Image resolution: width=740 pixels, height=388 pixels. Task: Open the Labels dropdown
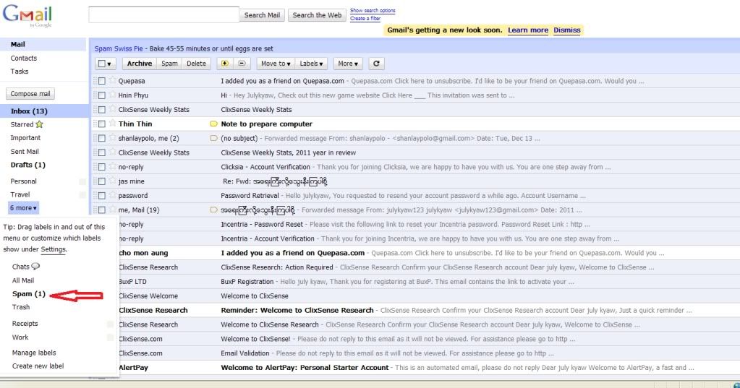point(312,64)
